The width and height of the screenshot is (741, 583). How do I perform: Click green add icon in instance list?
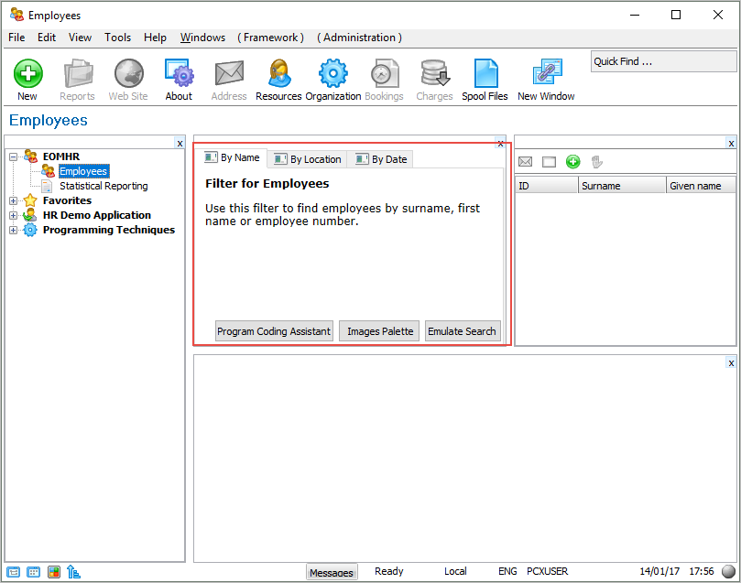572,162
